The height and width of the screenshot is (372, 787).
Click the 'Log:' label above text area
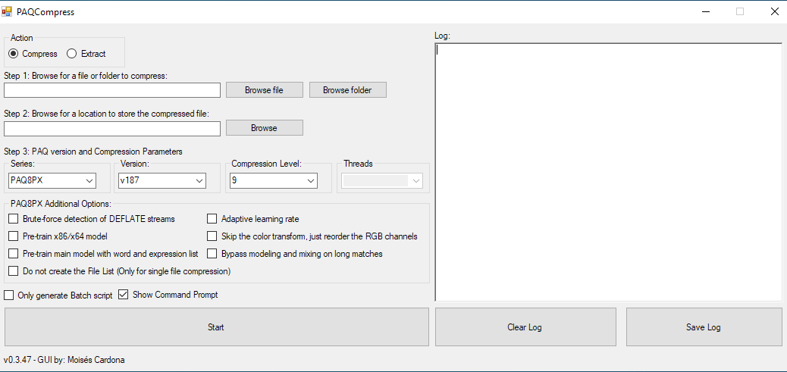(x=443, y=36)
